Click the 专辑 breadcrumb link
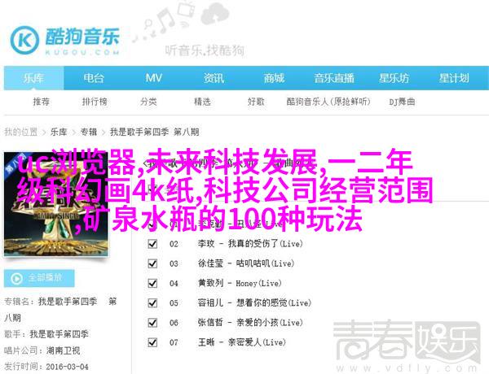Screen dimensions: 489x374 (x=89, y=132)
